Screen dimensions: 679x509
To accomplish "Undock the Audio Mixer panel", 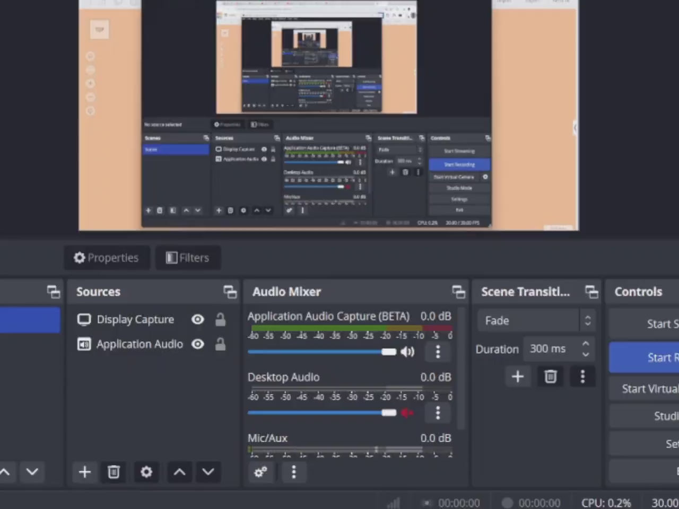I will click(x=458, y=292).
